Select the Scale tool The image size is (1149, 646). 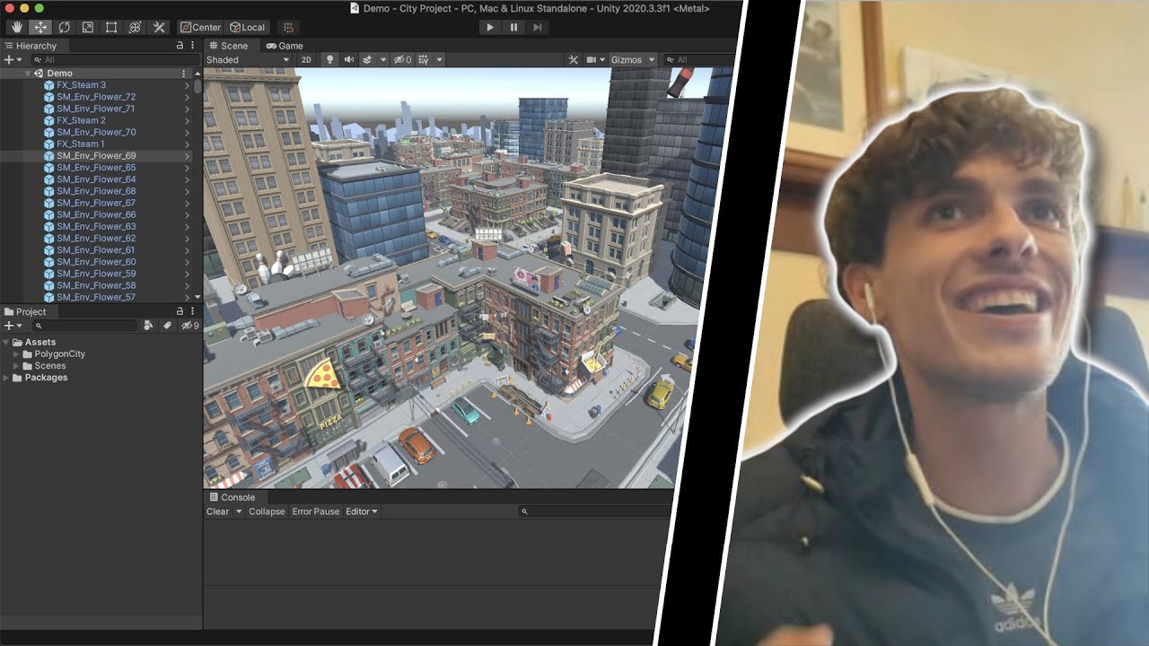(x=87, y=27)
